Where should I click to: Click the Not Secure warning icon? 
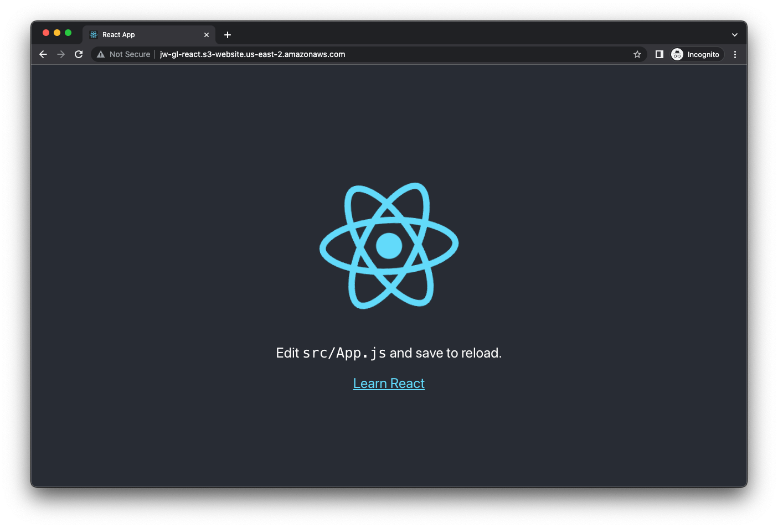coord(100,54)
